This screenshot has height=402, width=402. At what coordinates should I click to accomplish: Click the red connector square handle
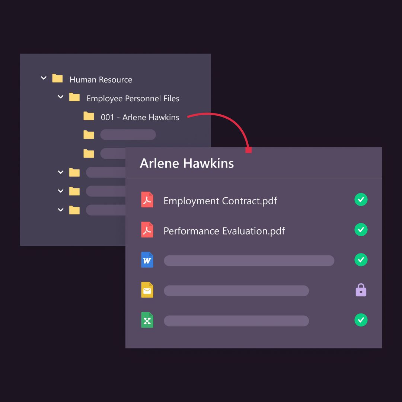click(x=249, y=150)
